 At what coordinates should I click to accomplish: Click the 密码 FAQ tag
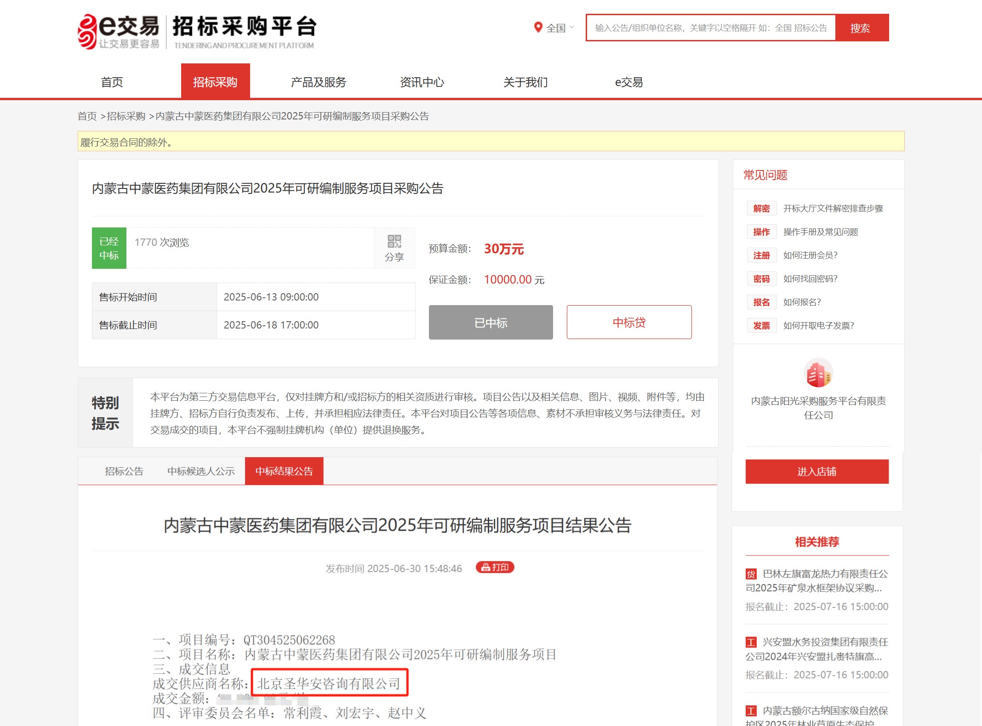[761, 279]
